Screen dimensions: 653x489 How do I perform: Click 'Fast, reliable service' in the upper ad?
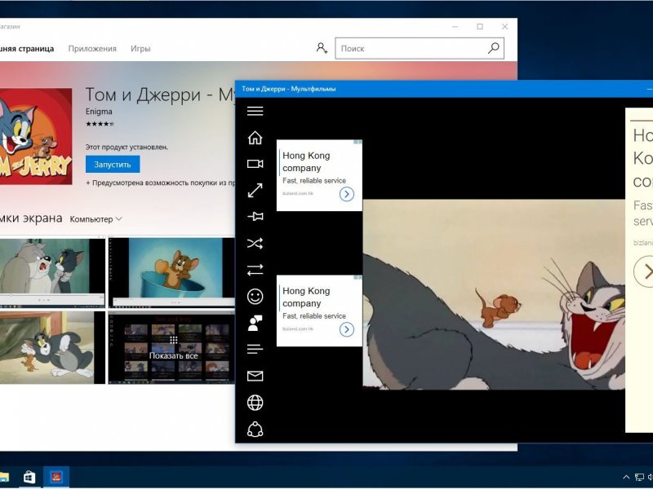point(314,180)
